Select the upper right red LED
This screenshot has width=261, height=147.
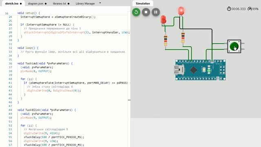click(181, 11)
